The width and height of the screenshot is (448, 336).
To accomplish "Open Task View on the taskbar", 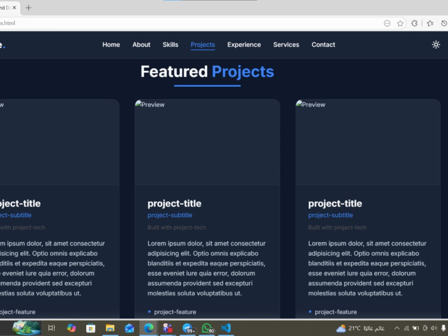I will pyautogui.click(x=52, y=328).
